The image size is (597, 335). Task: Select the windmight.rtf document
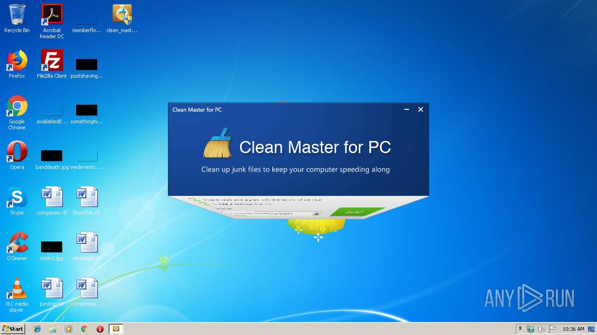tap(87, 247)
